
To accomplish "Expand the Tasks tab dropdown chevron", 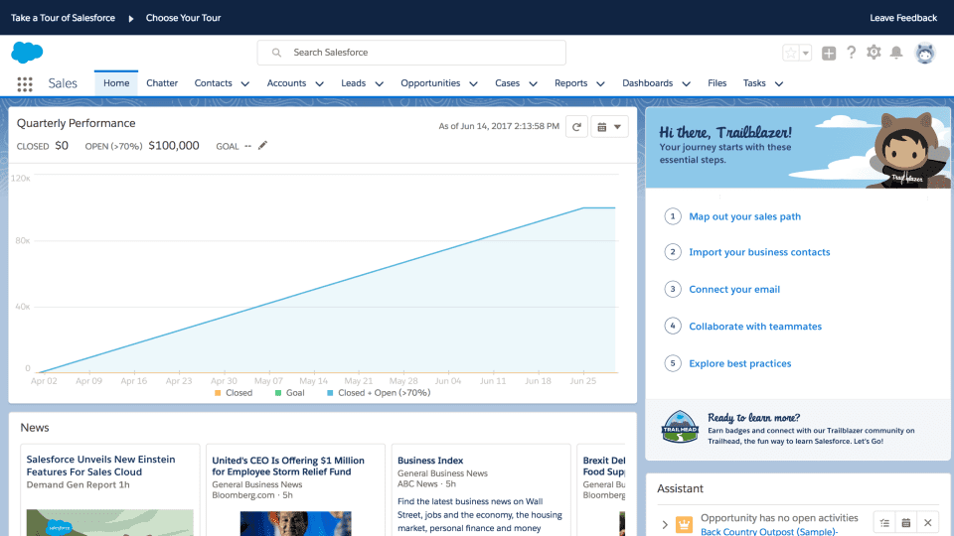I will click(779, 83).
